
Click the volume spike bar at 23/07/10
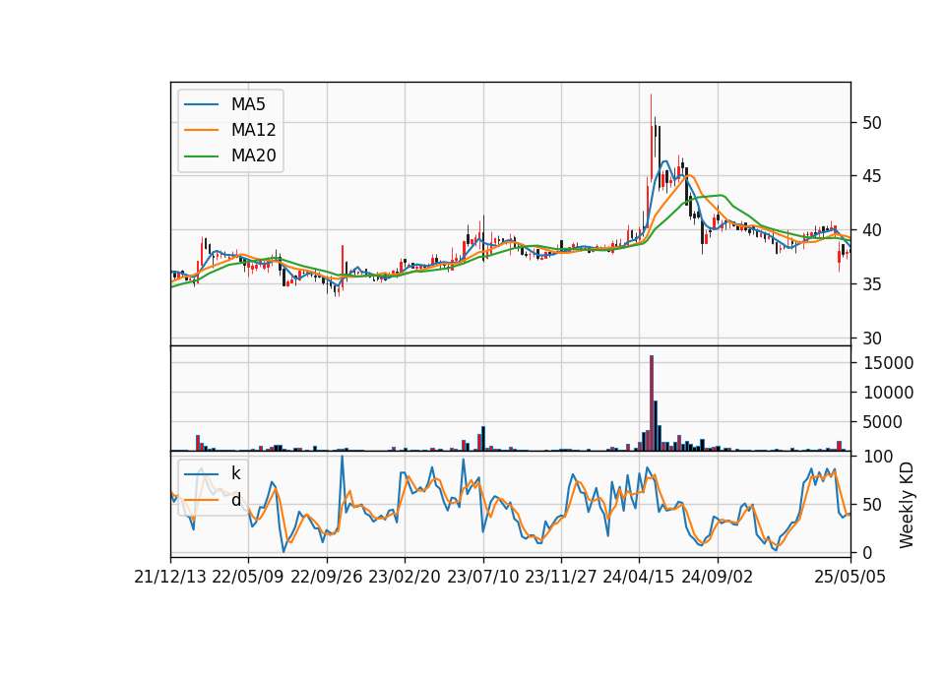coord(483,439)
